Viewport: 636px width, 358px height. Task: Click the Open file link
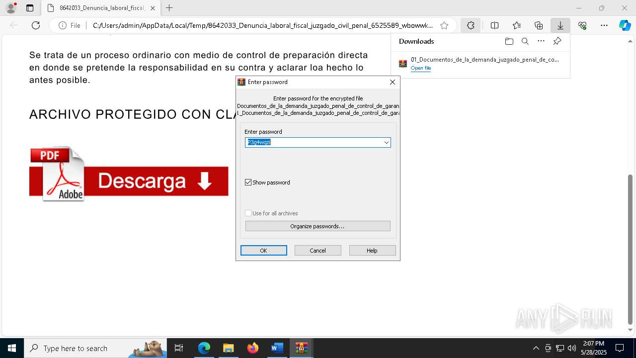pyautogui.click(x=421, y=68)
